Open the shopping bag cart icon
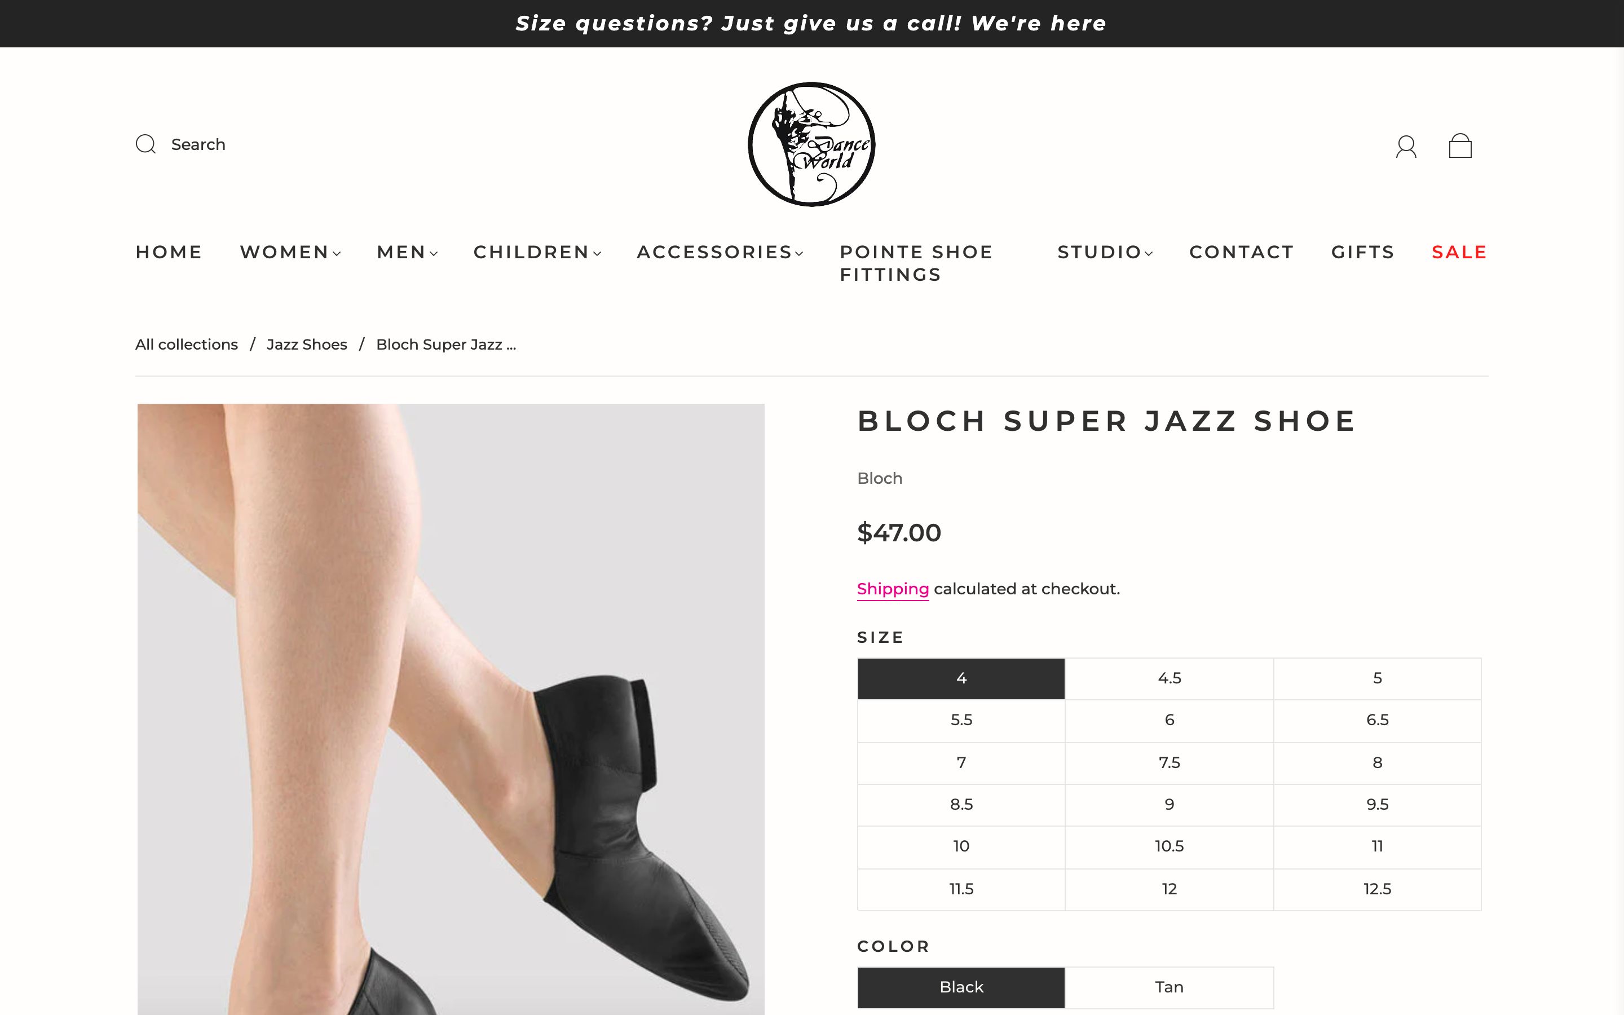1624x1015 pixels. click(1459, 145)
